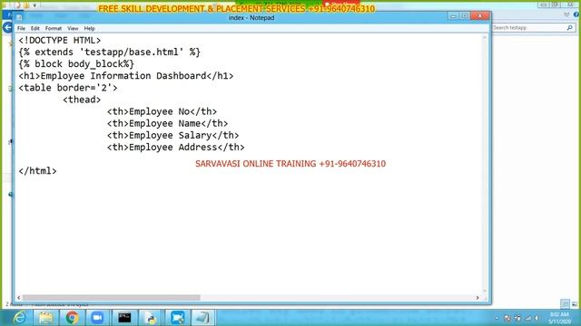Click the 'Employee No' th line
The image size is (581, 326).
click(162, 111)
